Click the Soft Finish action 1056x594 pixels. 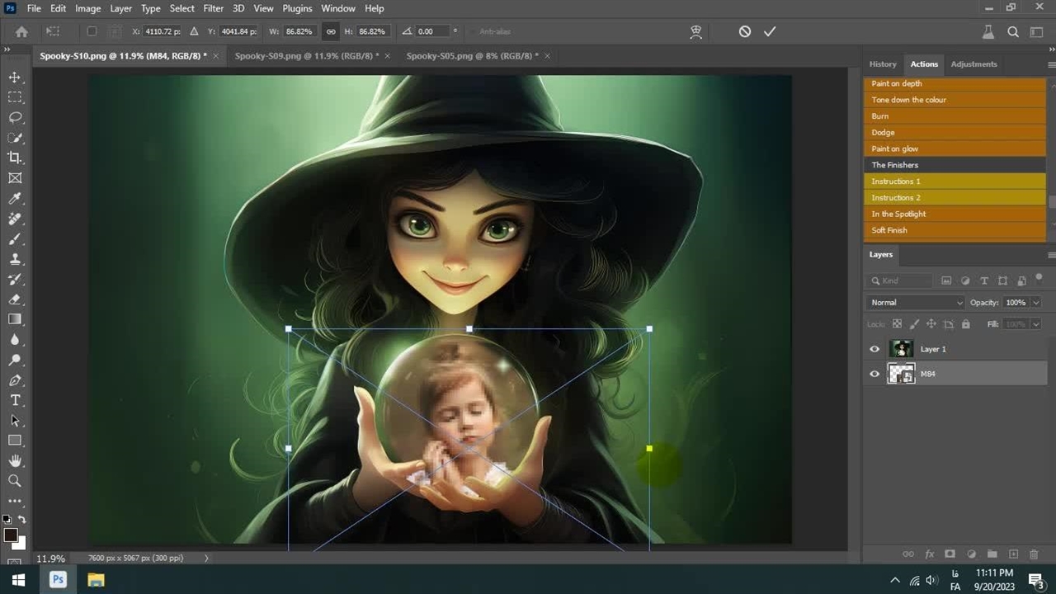click(889, 230)
